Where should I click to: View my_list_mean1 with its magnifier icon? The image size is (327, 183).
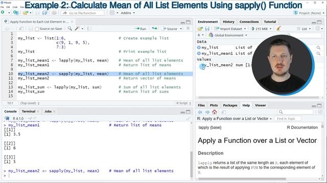coord(318,53)
